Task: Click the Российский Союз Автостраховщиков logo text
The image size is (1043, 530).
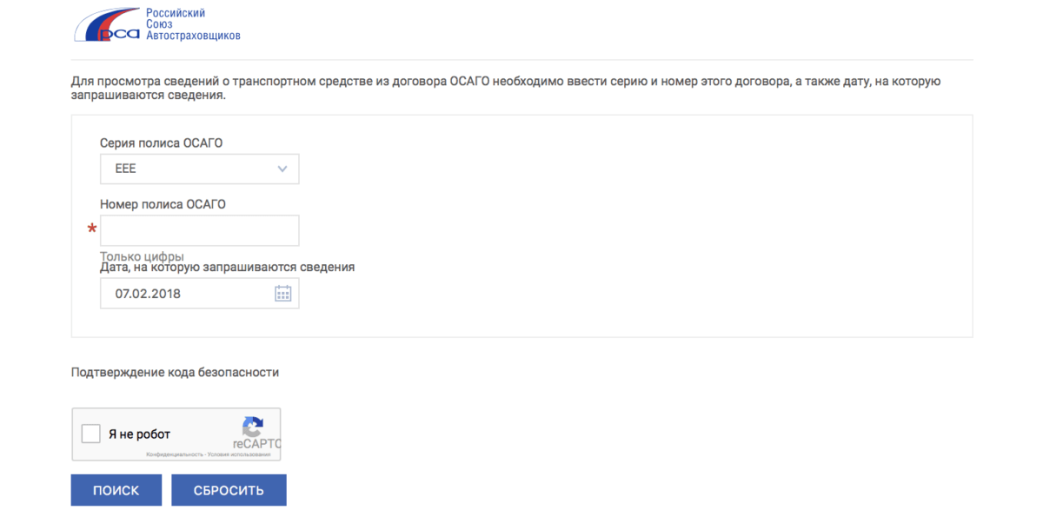Action: coord(192,24)
